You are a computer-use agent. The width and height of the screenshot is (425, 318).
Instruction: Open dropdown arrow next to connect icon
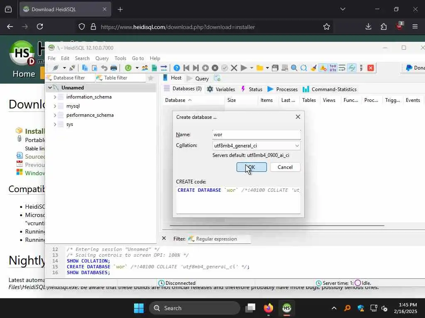pyautogui.click(x=64, y=68)
